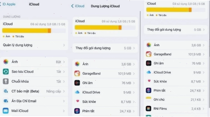This screenshot has width=210, height=117.
Task: Tap Tắt status on Sao lưu iCloud
Action: [x=59, y=72]
